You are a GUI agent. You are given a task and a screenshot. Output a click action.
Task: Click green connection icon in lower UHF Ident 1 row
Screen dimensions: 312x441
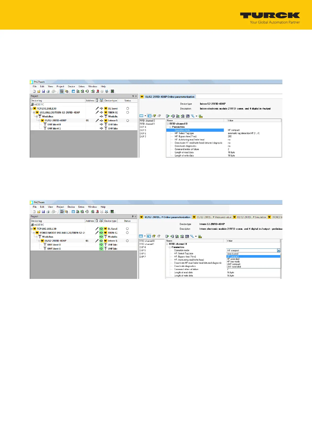pos(101,249)
